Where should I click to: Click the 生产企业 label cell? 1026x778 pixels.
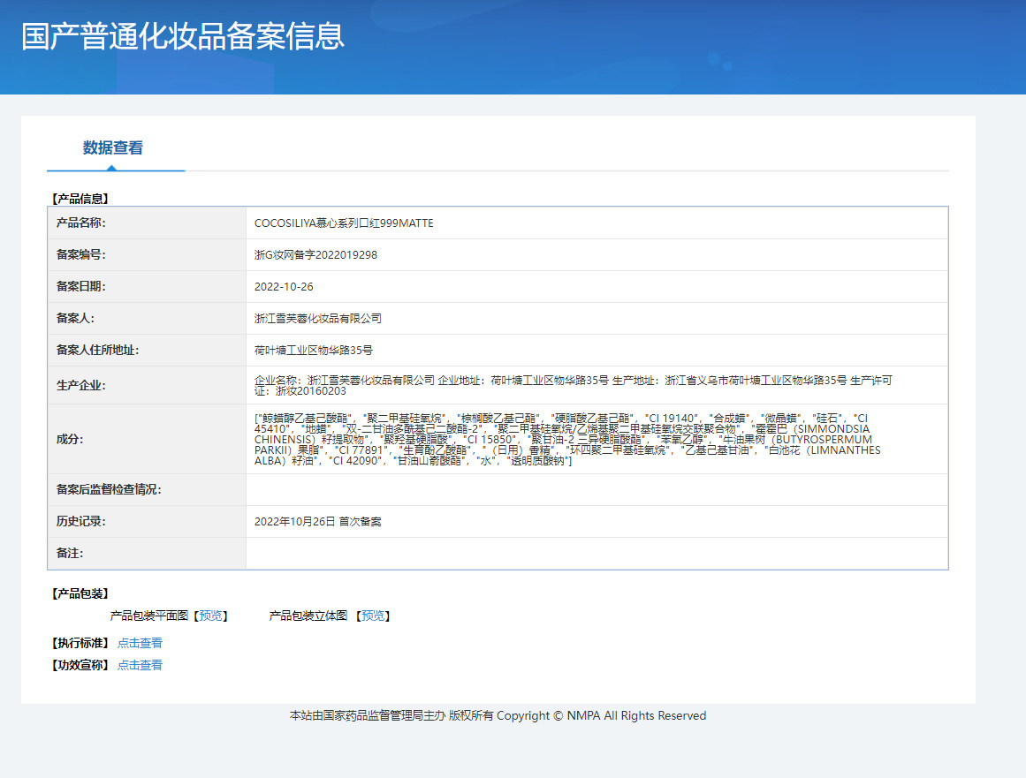tap(147, 386)
